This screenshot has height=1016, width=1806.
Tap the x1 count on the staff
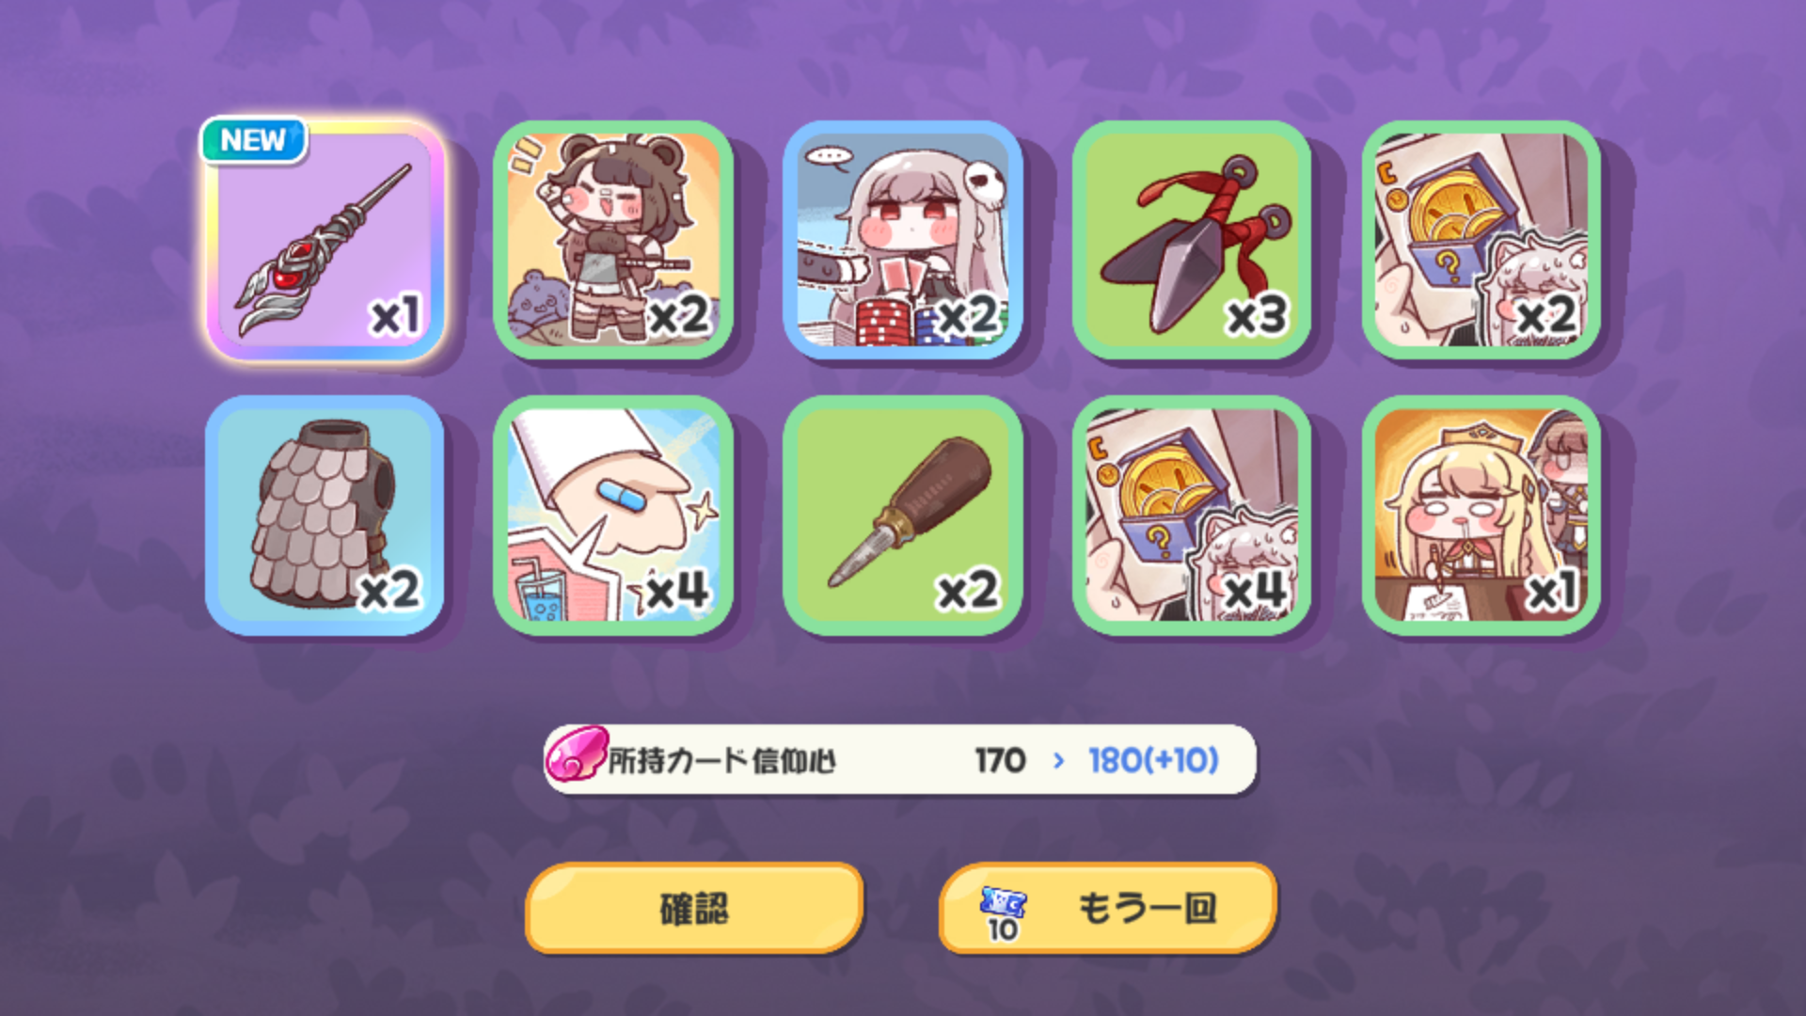coord(395,316)
